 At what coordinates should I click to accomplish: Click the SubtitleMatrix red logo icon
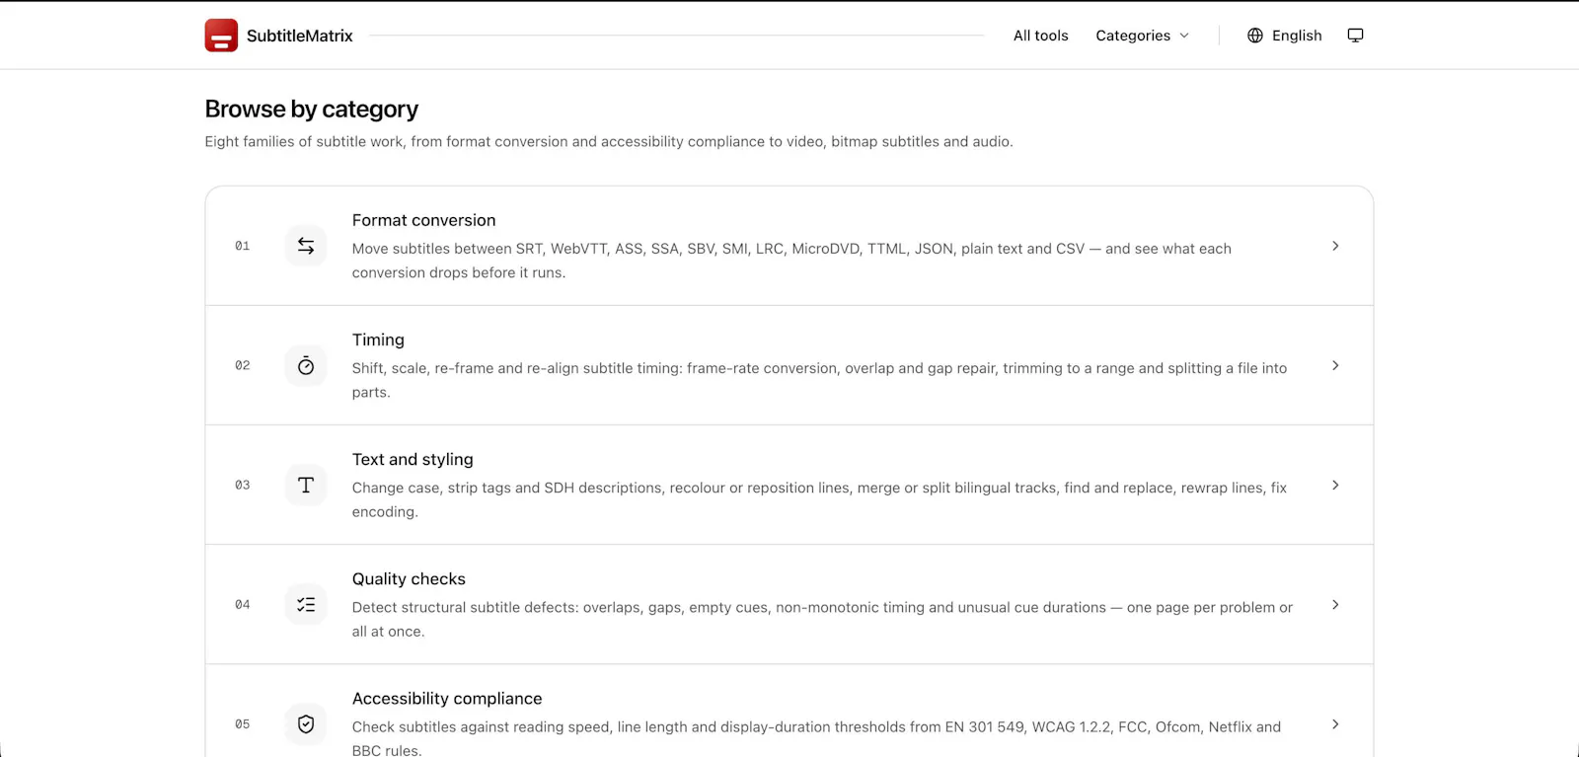tap(221, 36)
